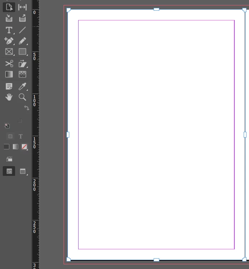Switch to the Hand tool
249x269 pixels.
[x=9, y=97]
